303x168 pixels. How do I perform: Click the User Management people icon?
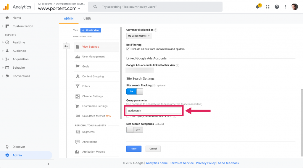[78, 56]
